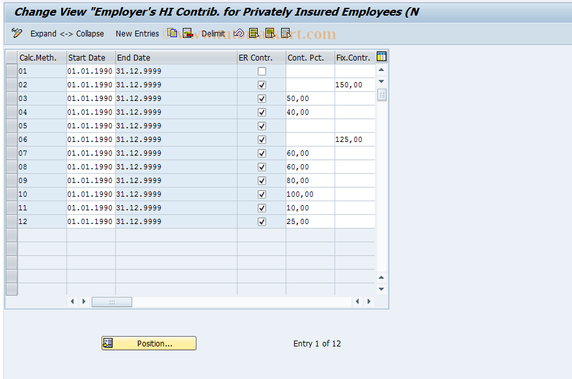Disable ER Contr. checkbox on row 05
Image resolution: width=572 pixels, height=379 pixels.
pyautogui.click(x=262, y=126)
